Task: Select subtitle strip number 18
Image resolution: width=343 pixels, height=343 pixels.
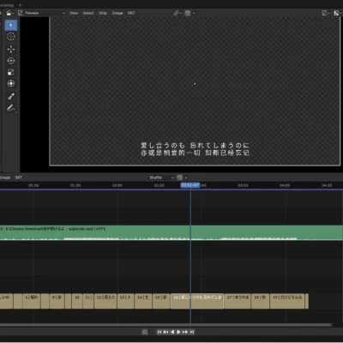Action: pyautogui.click(x=260, y=301)
